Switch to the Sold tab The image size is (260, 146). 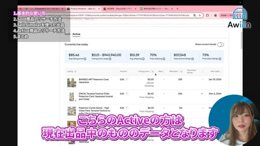pos(67,34)
